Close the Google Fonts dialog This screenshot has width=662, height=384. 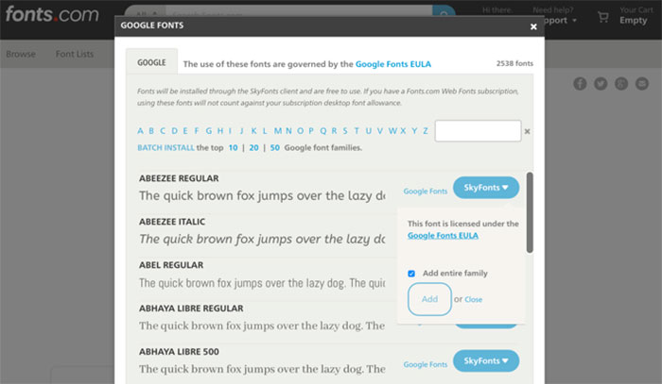click(x=533, y=26)
